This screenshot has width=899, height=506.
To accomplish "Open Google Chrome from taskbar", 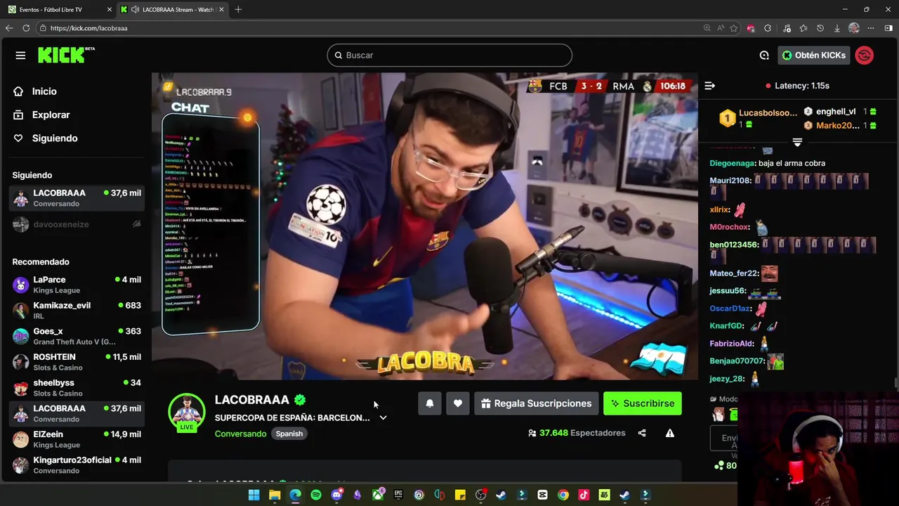I will click(x=563, y=495).
